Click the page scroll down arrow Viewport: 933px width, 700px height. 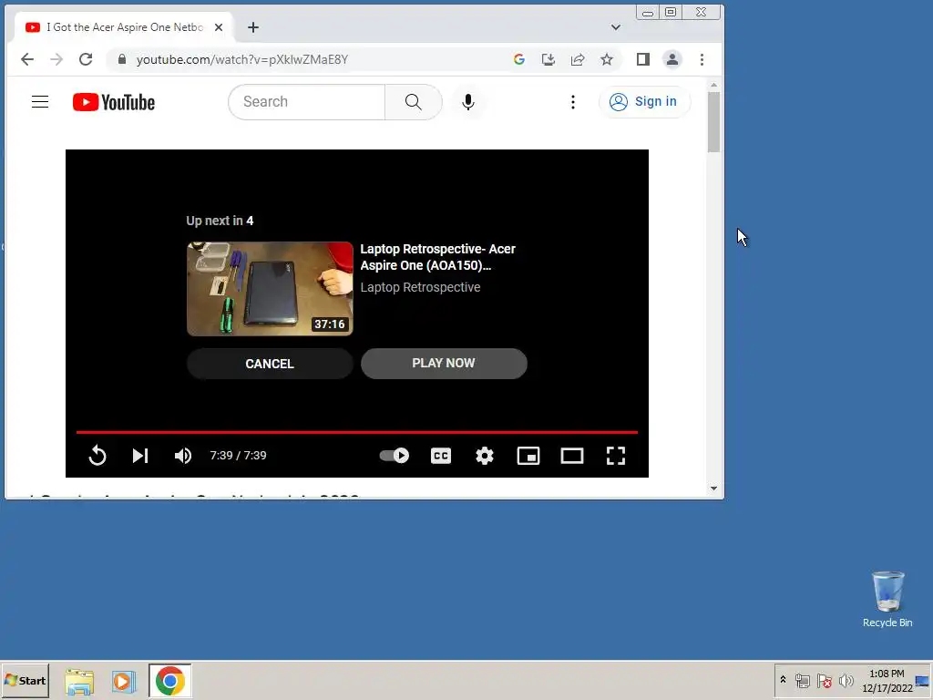click(714, 489)
